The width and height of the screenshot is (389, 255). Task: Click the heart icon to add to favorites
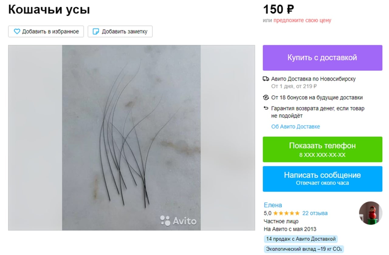(x=17, y=31)
